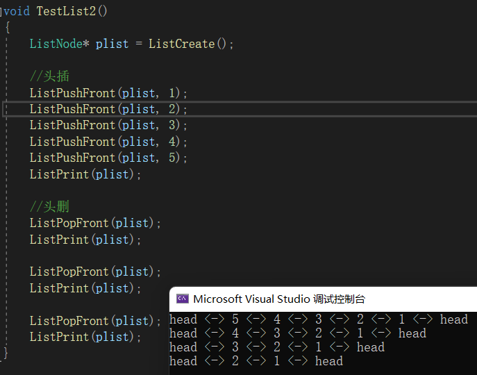Click the Microsoft Visual Studio 调试控制台 title bar
Image resolution: width=477 pixels, height=375 pixels.
coord(323,299)
